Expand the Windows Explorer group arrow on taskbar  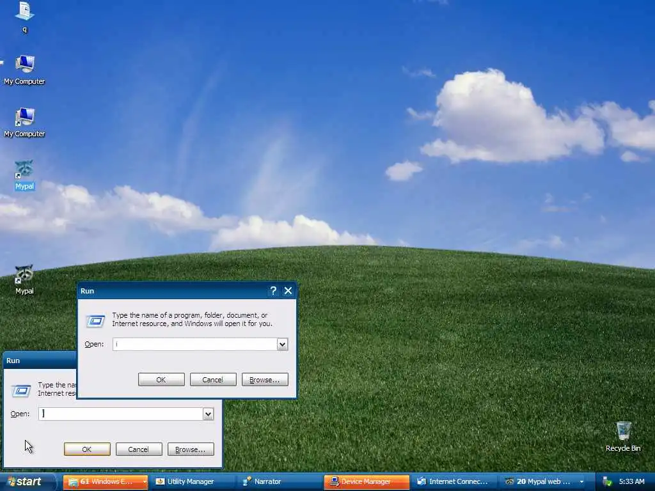pyautogui.click(x=145, y=482)
